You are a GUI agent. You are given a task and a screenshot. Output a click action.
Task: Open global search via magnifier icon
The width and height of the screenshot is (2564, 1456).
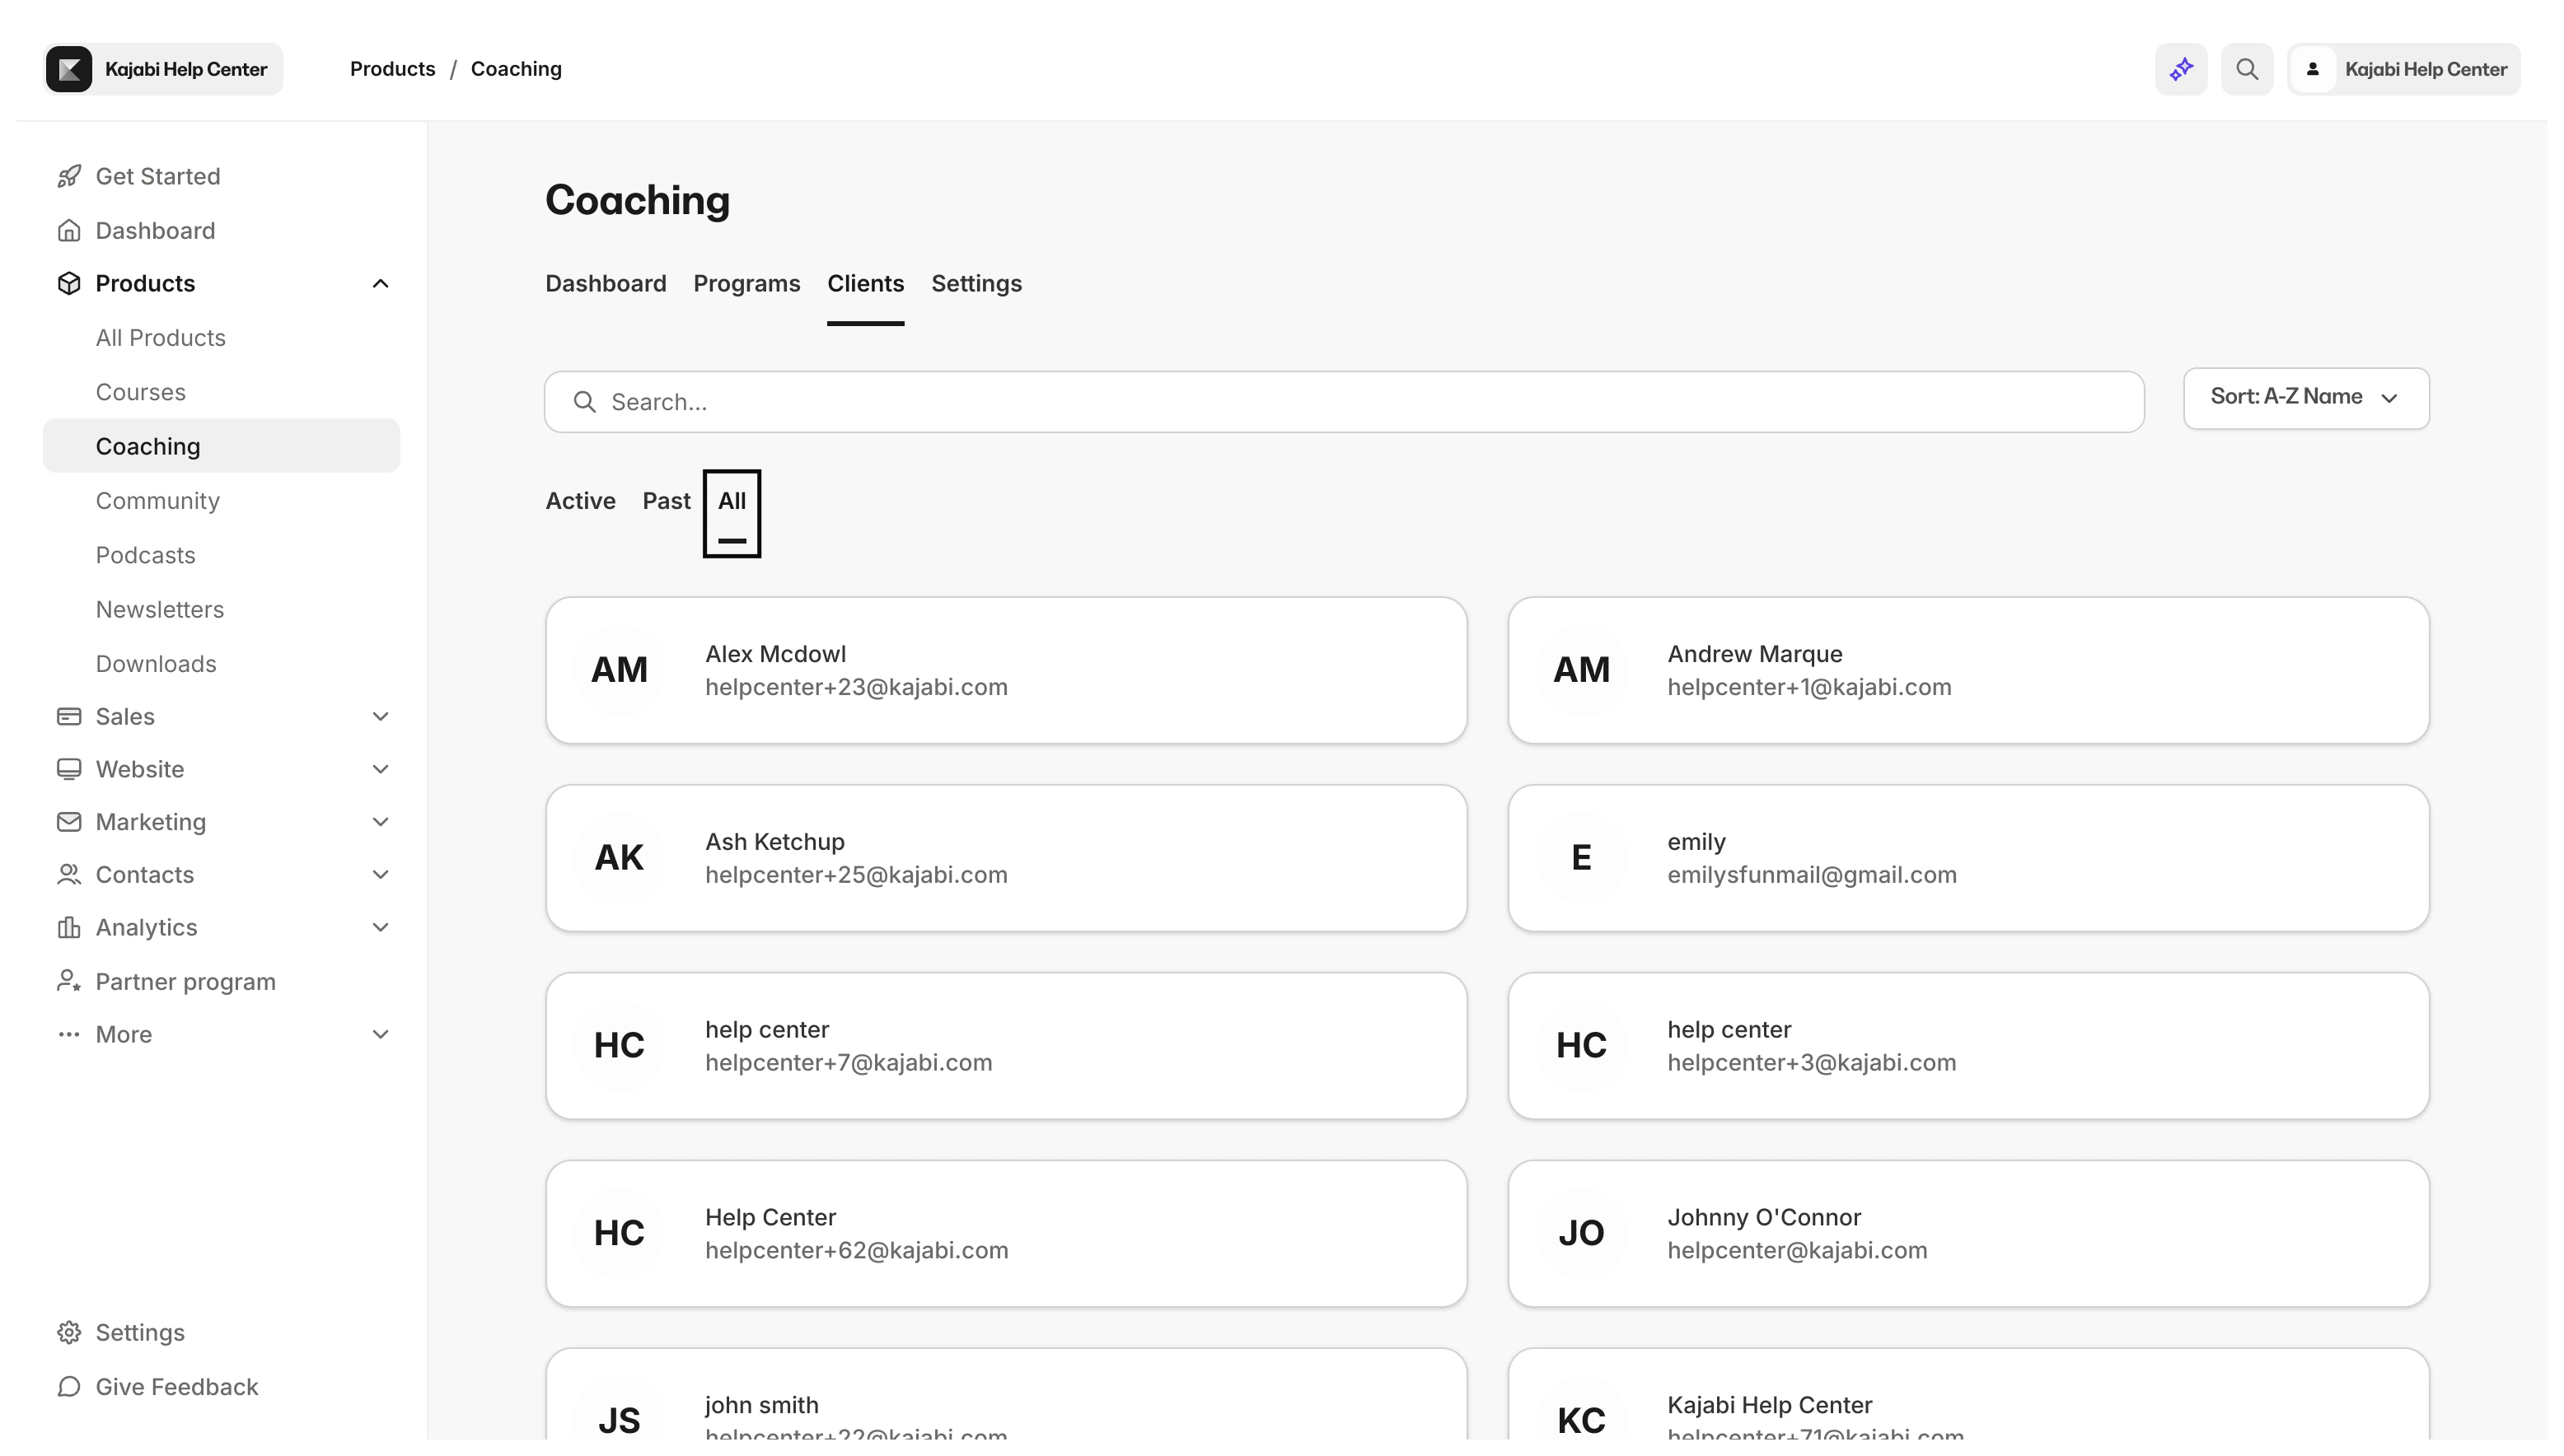(x=2247, y=69)
